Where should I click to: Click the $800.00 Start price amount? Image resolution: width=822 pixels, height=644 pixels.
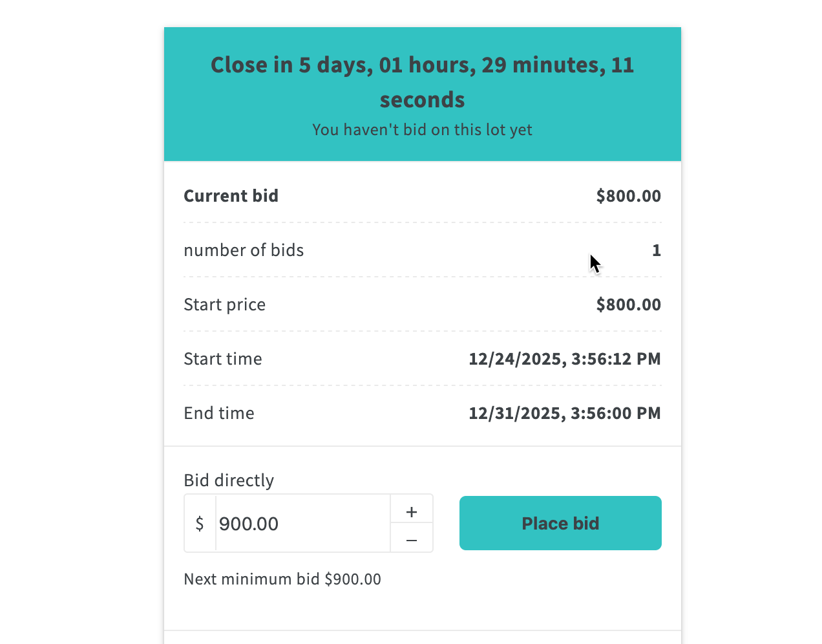628,305
